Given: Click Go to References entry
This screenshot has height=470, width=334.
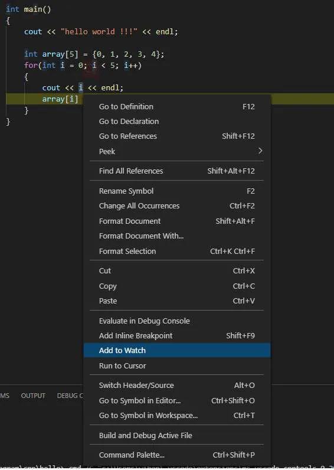Looking at the screenshot, I should click(176, 136).
